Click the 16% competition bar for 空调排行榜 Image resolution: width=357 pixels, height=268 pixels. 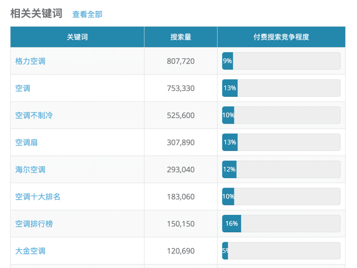[x=282, y=223]
